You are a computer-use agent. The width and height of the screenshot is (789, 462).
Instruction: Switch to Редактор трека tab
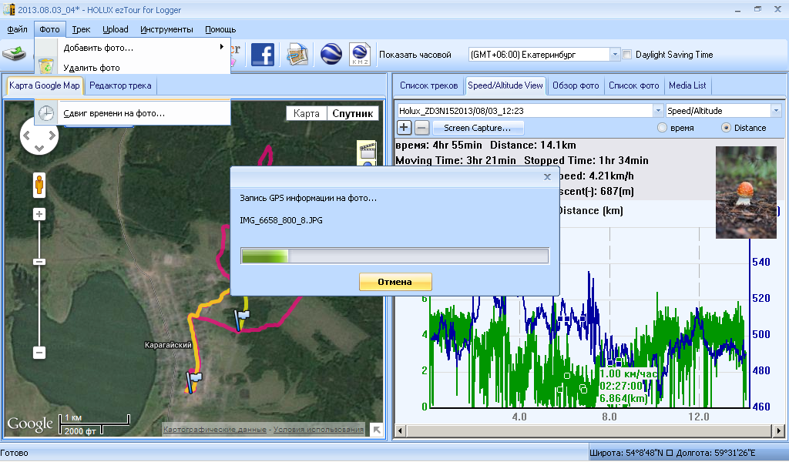pyautogui.click(x=120, y=85)
